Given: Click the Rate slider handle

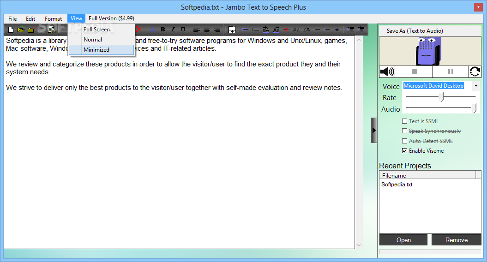Looking at the screenshot, I should tap(441, 97).
